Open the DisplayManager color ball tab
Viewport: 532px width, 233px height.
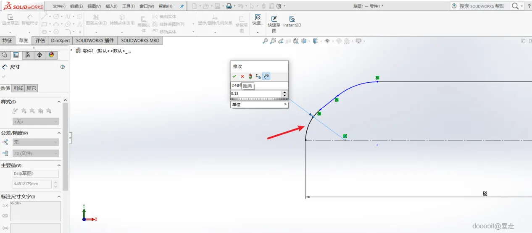[x=51, y=55]
